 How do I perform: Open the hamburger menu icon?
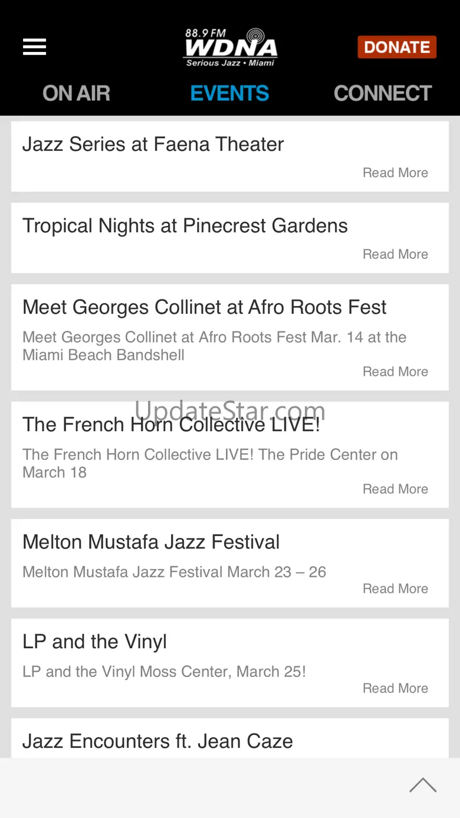[x=34, y=47]
